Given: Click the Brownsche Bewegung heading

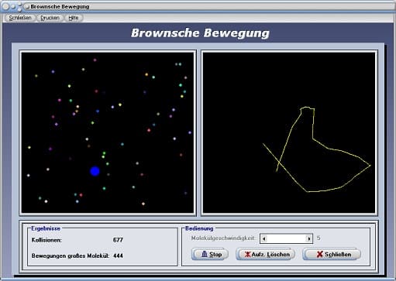Looking at the screenshot, I should [x=200, y=33].
